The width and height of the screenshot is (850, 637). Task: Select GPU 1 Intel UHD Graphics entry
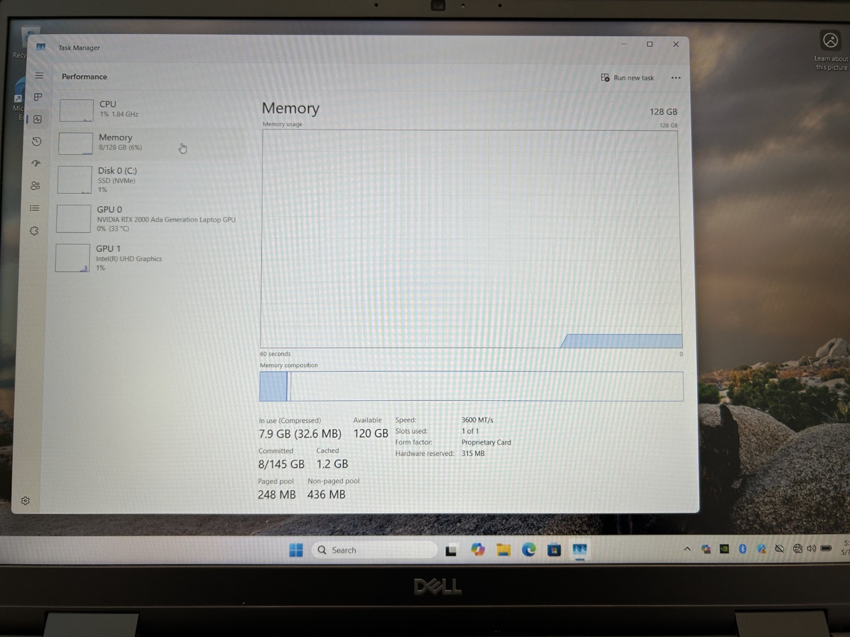(149, 257)
